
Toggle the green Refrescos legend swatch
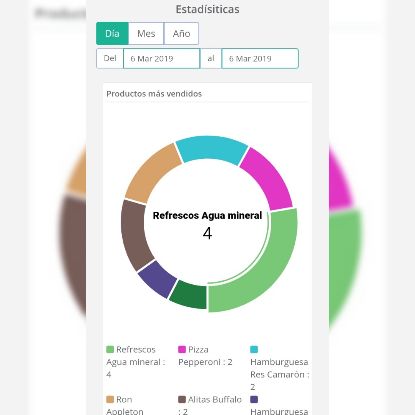[110, 349]
